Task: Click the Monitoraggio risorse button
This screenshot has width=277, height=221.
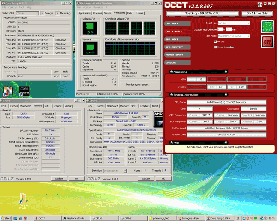Action: pos(138,85)
